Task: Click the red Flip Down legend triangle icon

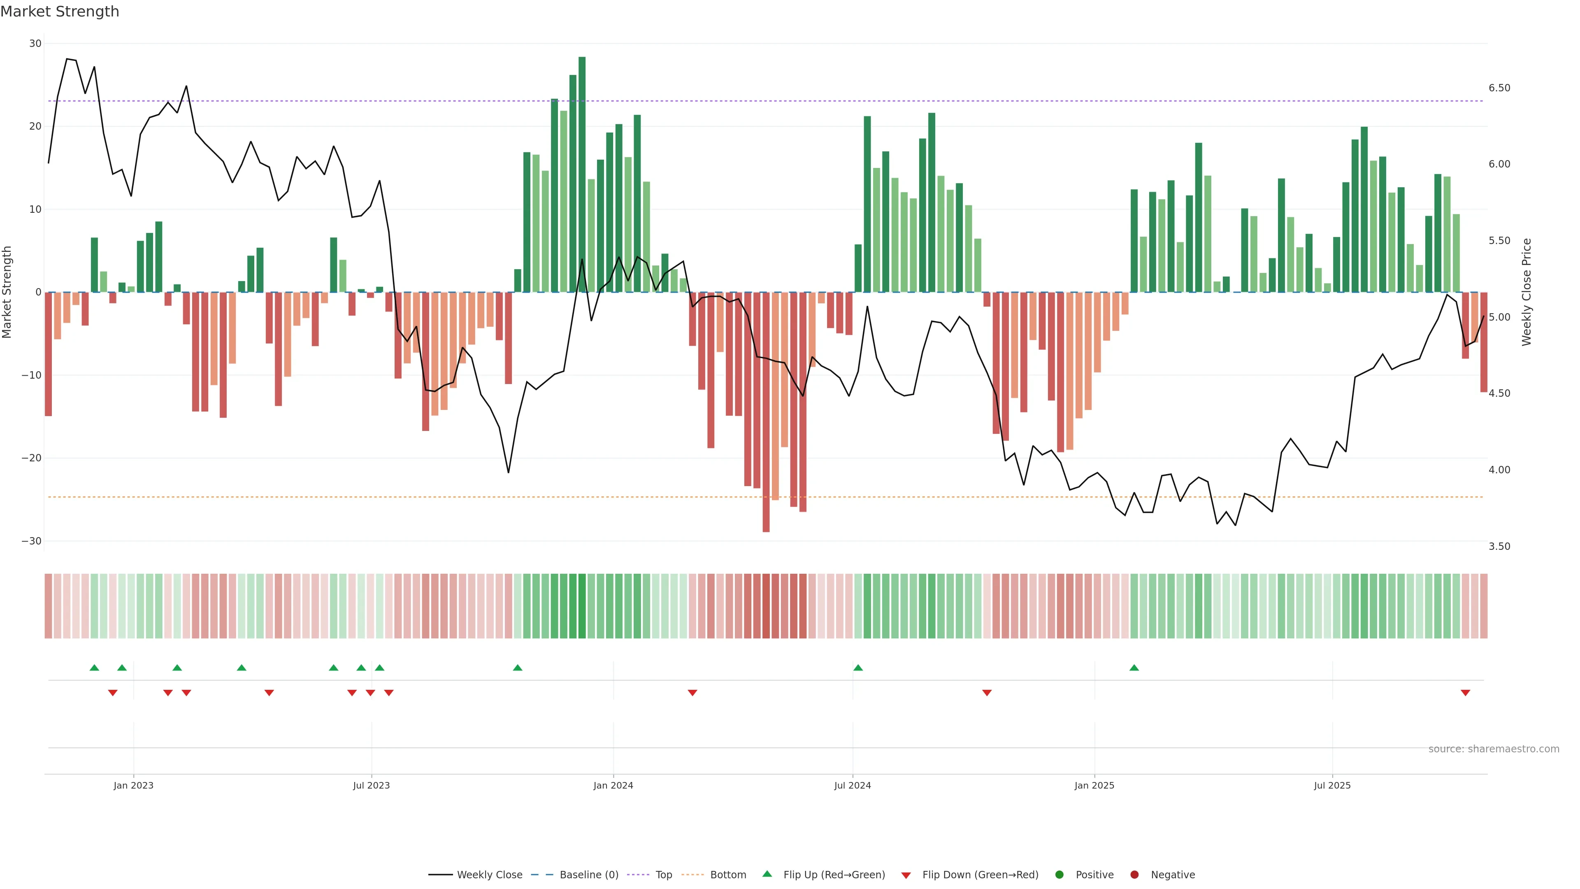Action: [x=906, y=875]
